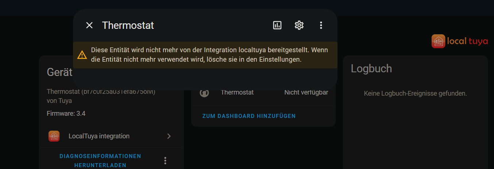
Task: Close the Thermostat dialog with the X
Action: click(x=89, y=25)
